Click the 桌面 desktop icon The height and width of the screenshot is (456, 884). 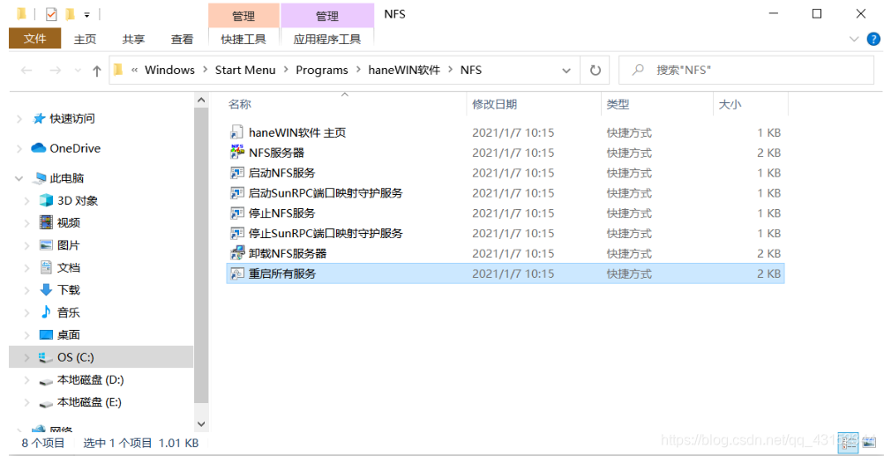(46, 335)
